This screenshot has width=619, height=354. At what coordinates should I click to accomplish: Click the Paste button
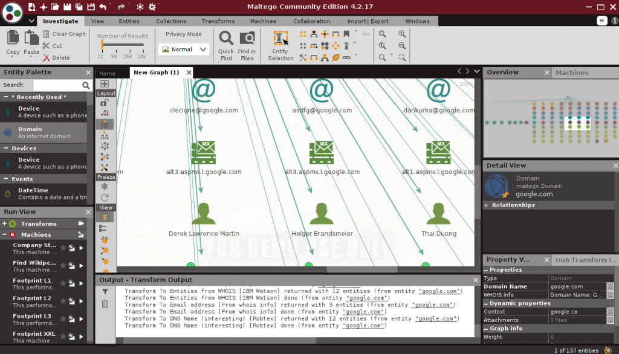31,43
